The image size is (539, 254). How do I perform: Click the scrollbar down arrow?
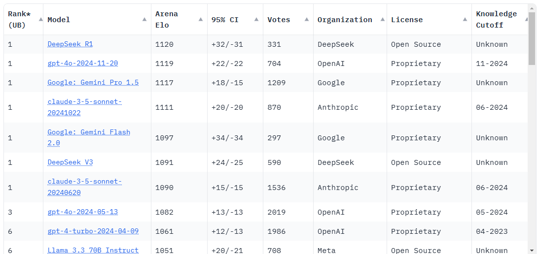click(x=532, y=250)
